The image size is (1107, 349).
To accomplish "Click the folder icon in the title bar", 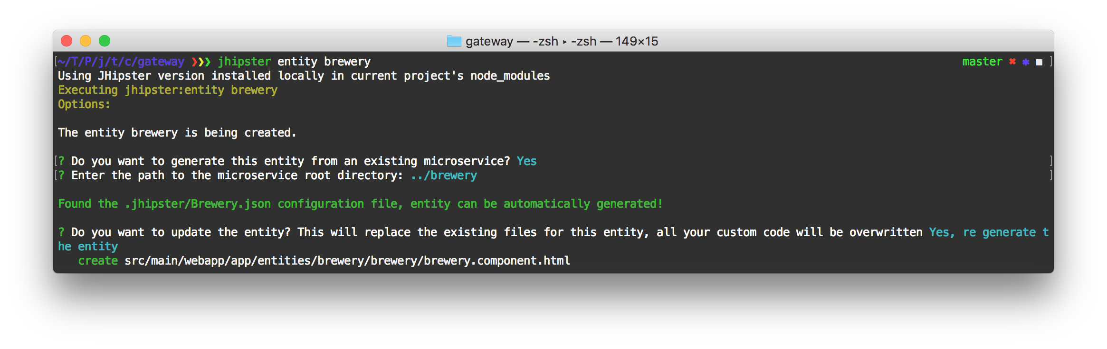I will click(x=454, y=41).
